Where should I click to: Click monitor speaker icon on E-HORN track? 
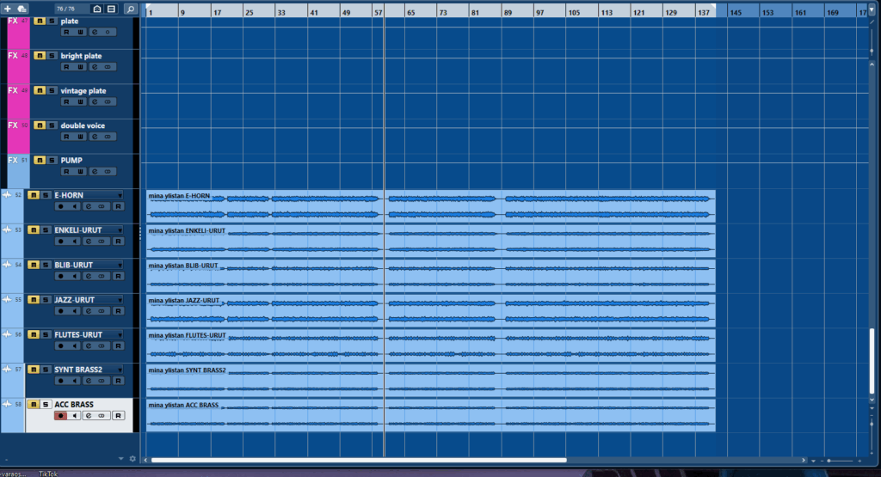pos(75,206)
